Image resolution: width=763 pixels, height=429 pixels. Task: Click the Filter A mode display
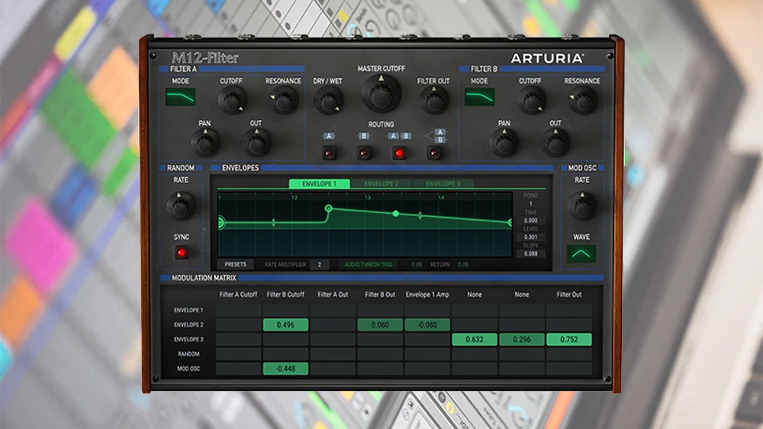(181, 97)
